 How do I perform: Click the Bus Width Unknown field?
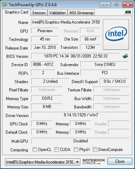click(111, 98)
